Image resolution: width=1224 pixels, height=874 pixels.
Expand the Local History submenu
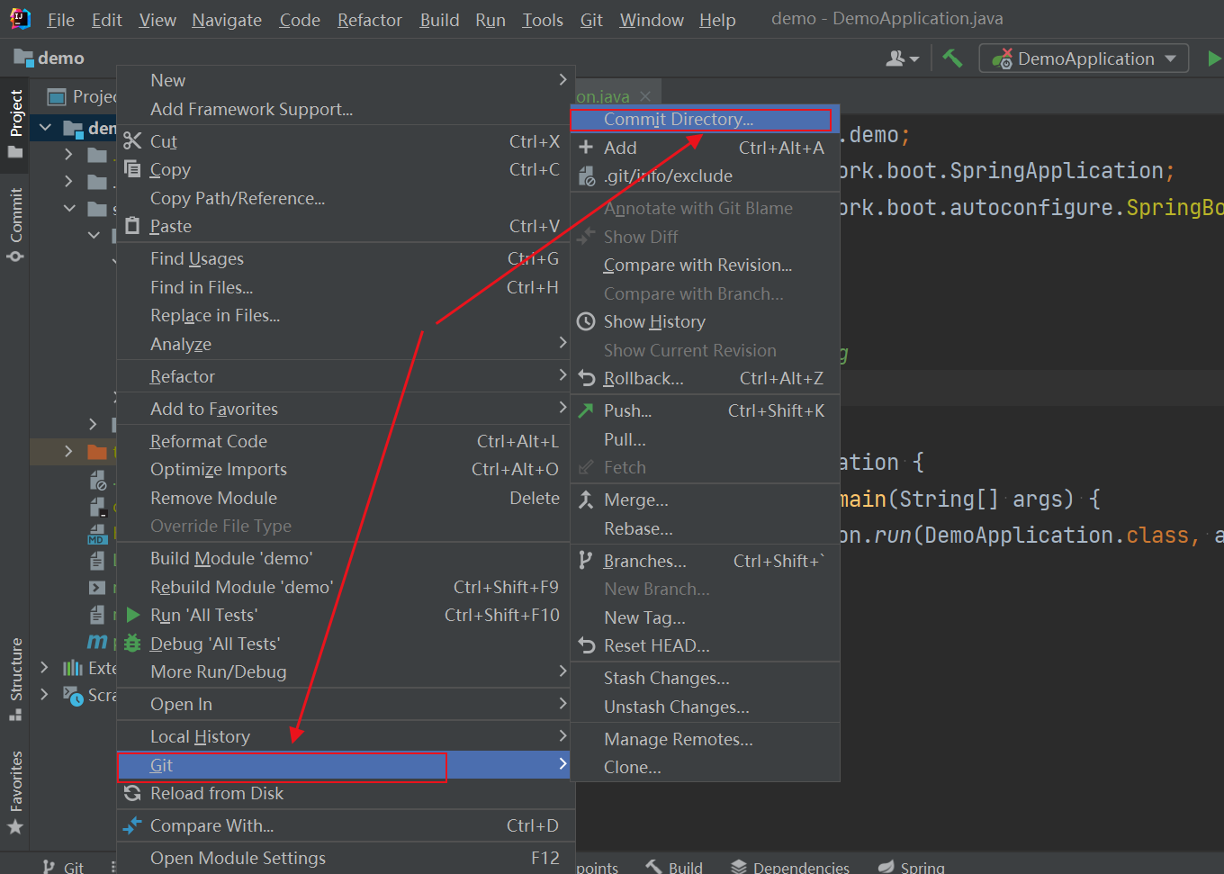point(562,735)
